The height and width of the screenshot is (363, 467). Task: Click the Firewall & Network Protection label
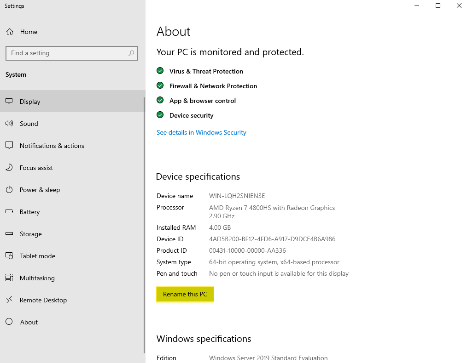[x=213, y=86]
